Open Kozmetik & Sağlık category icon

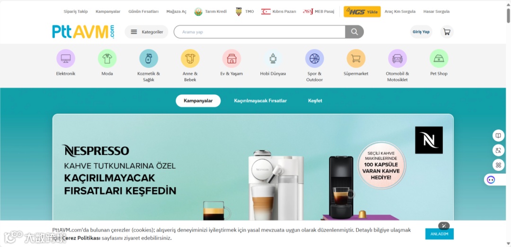[x=149, y=59]
